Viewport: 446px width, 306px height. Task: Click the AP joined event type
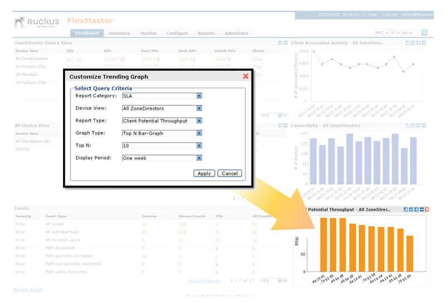pyautogui.click(x=55, y=224)
